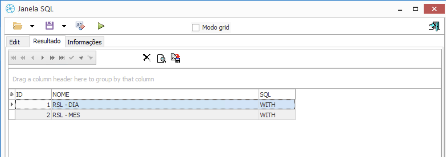Screen dimensions: 446x157
Task: Jump to the last record in navigator
Action: coord(62,58)
